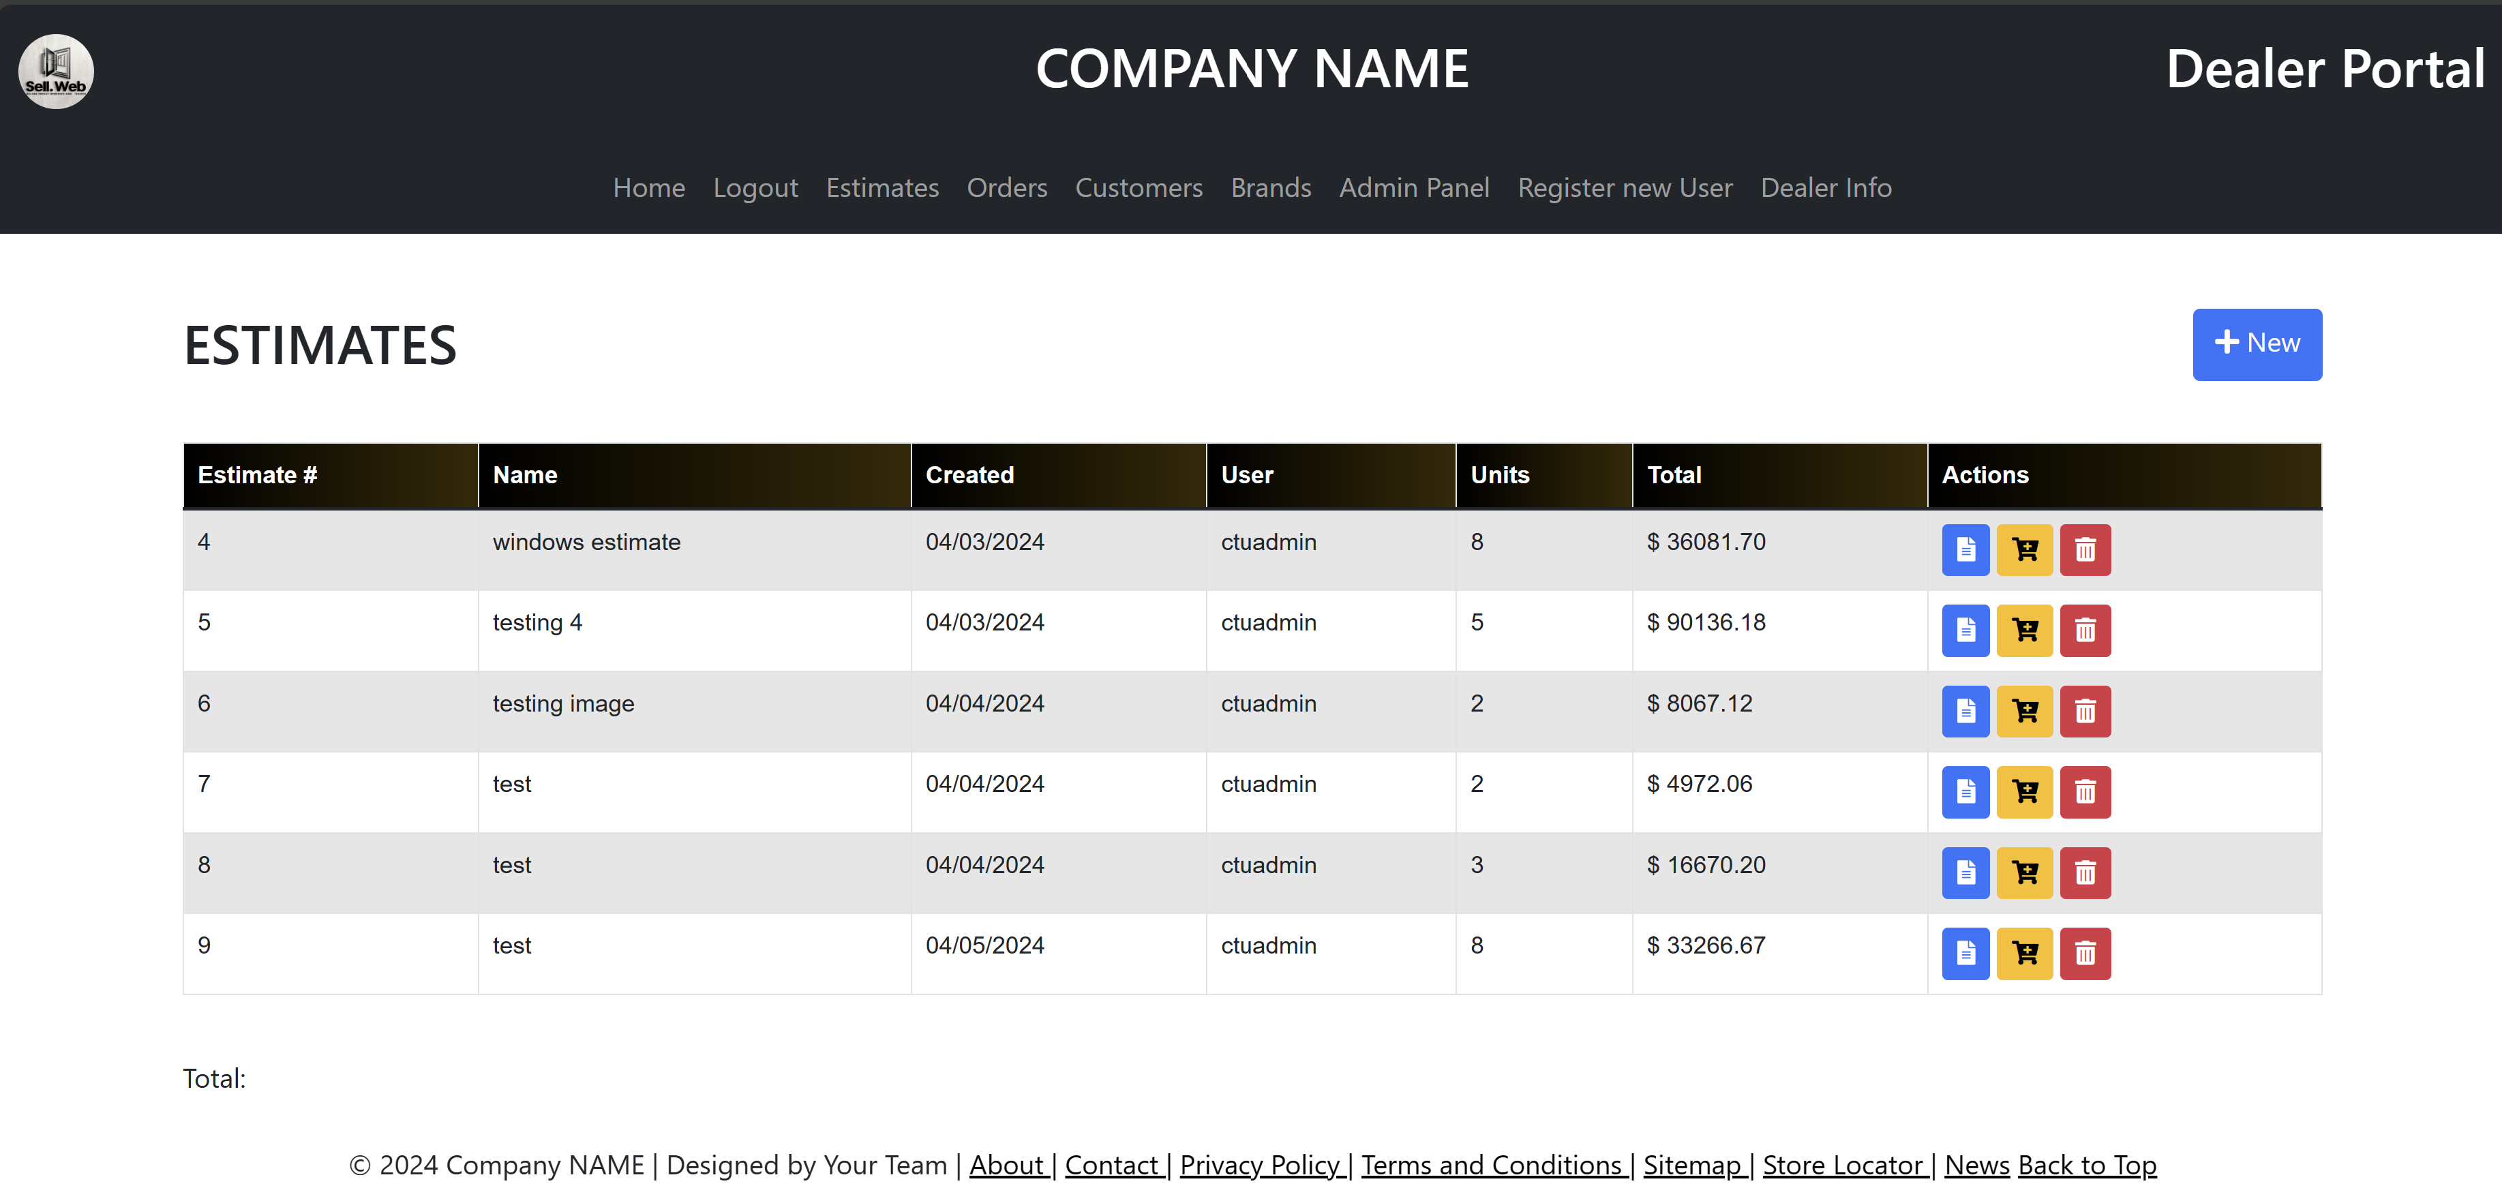Delete the testing image estimate
Image resolution: width=2502 pixels, height=1203 pixels.
(x=2084, y=711)
